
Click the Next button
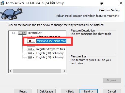pyautogui.click(x=89, y=91)
